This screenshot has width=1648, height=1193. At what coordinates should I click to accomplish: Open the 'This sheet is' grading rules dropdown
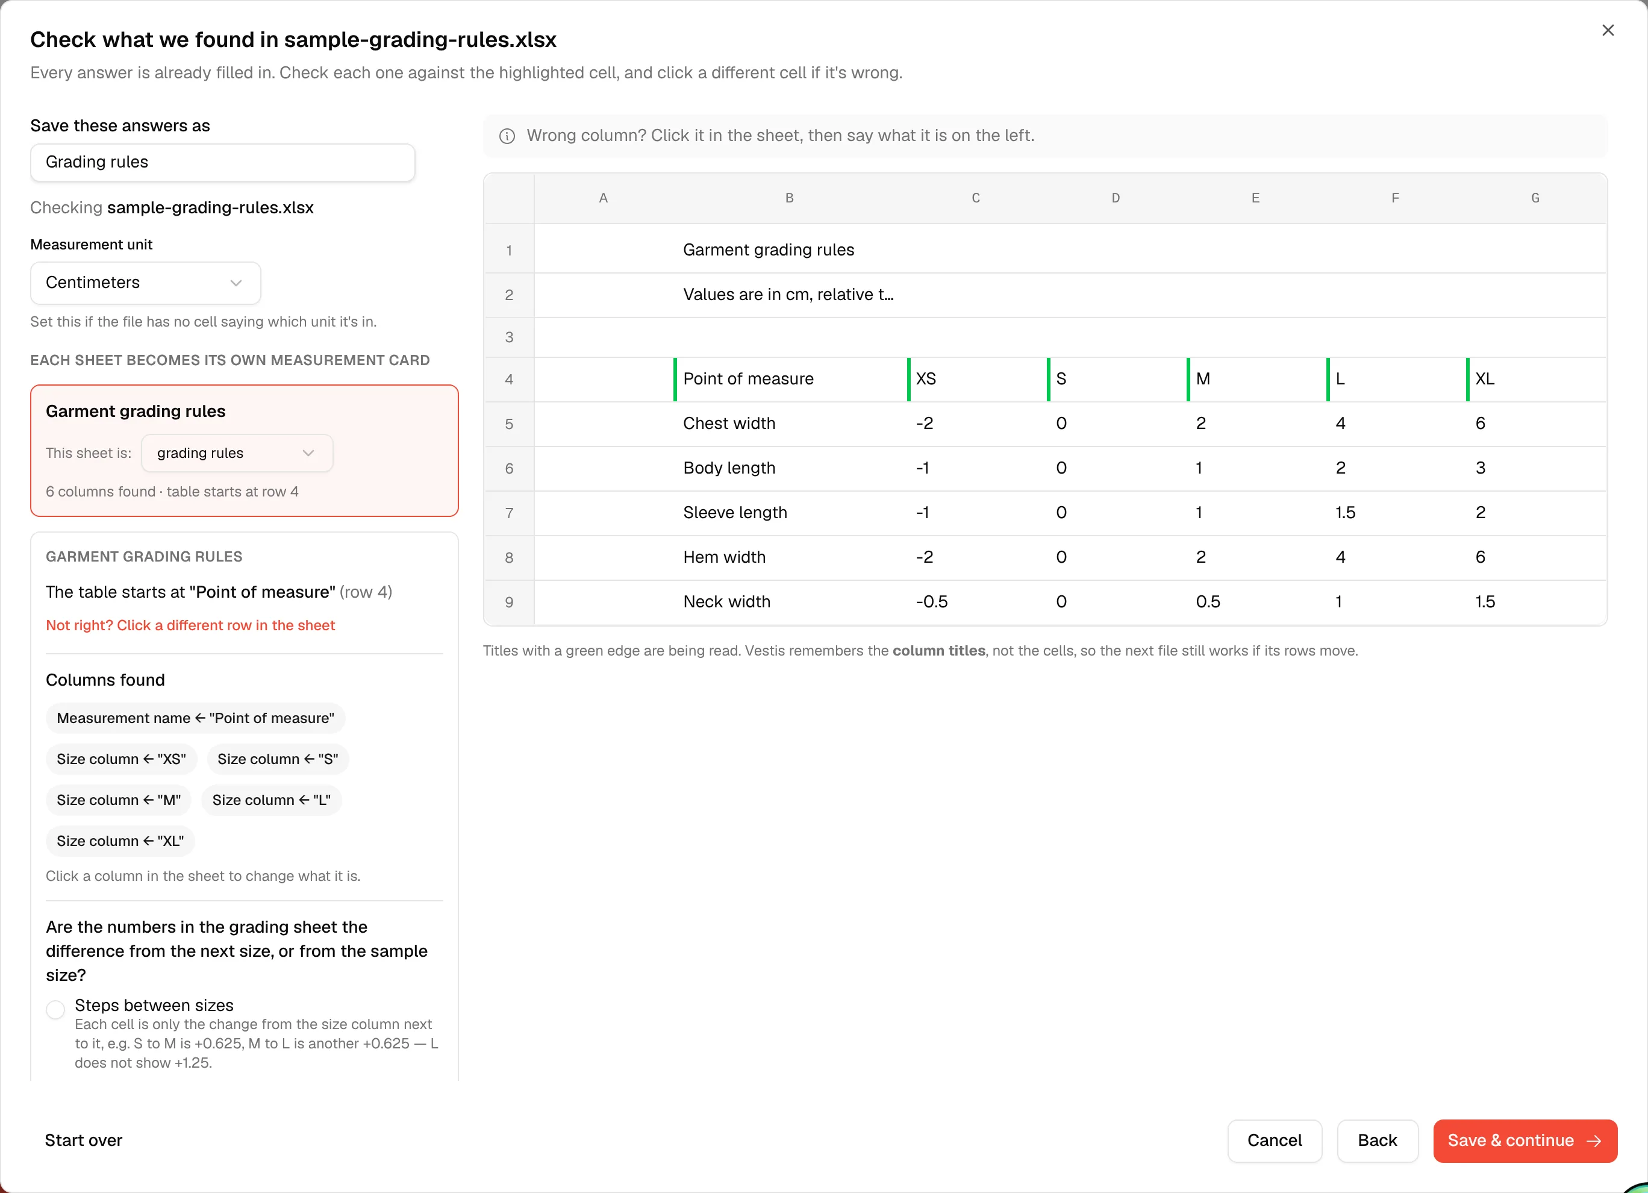click(237, 453)
